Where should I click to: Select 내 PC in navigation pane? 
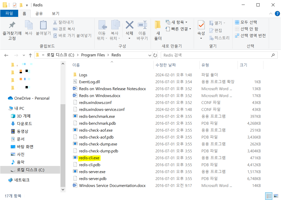coord(16,108)
